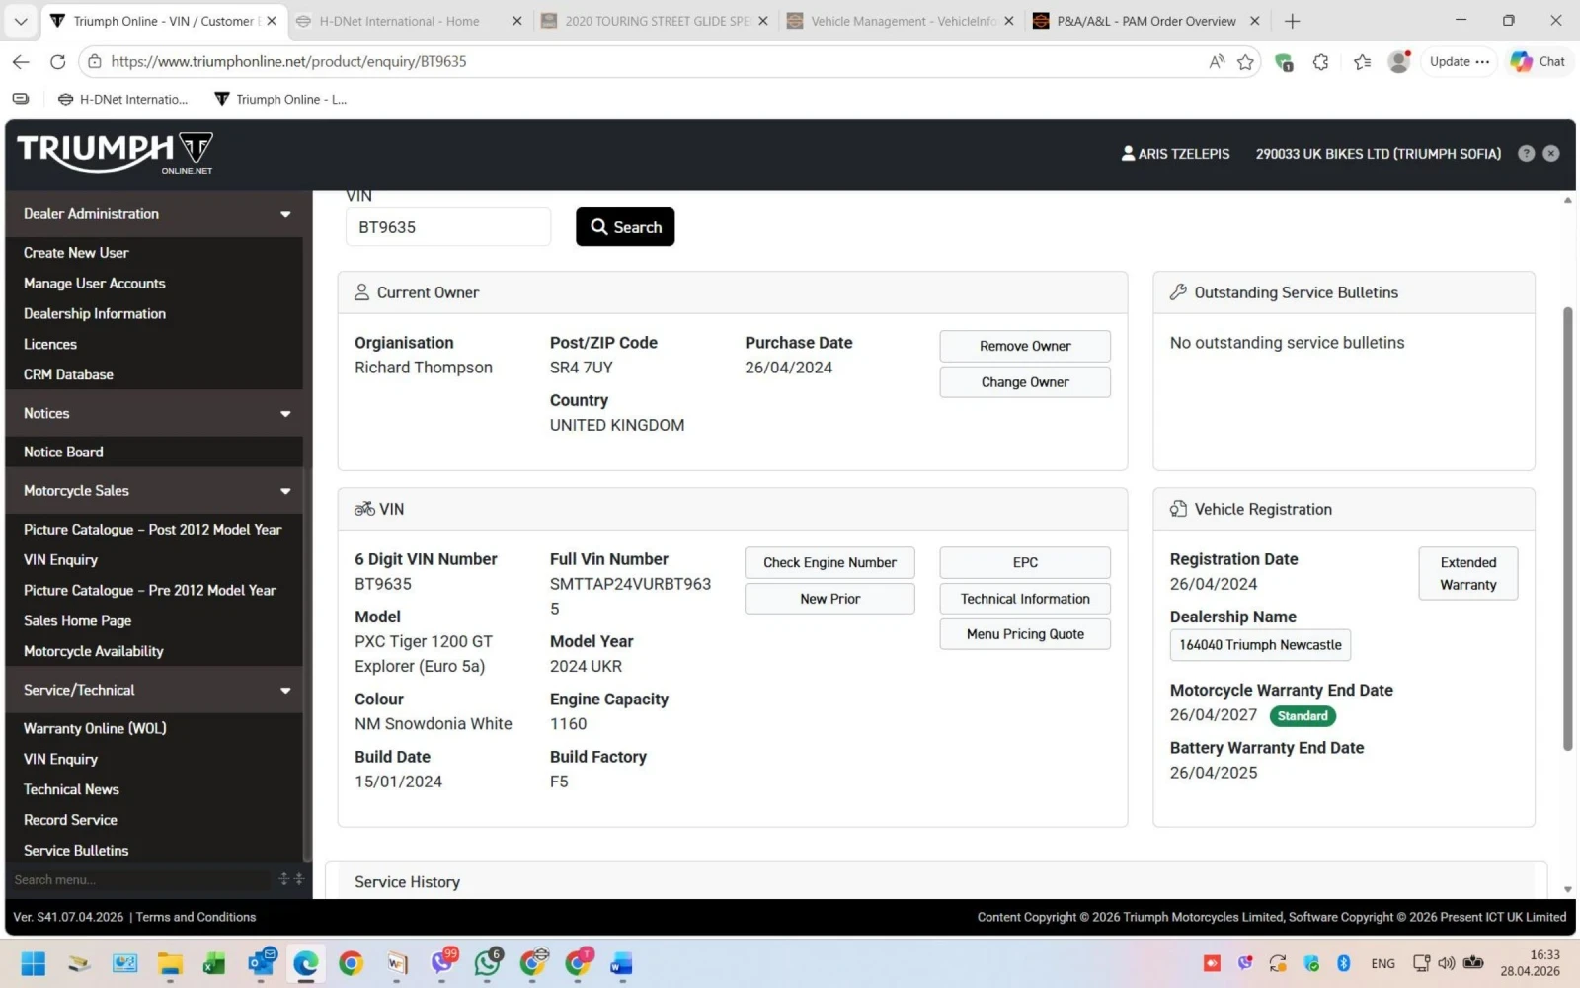Image resolution: width=1580 pixels, height=988 pixels.
Task: Collapse the Dealer Administration section
Action: (285, 214)
